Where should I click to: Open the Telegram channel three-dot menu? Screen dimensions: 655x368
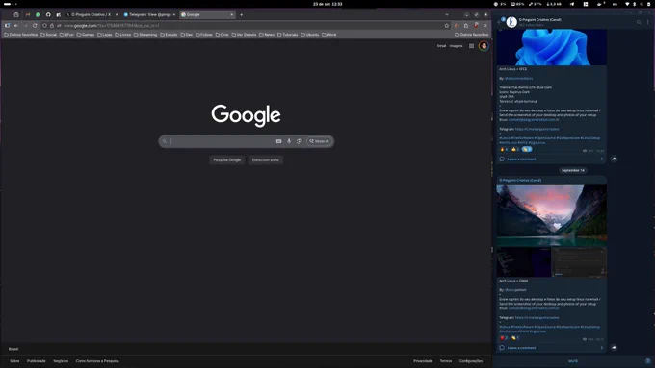[648, 22]
